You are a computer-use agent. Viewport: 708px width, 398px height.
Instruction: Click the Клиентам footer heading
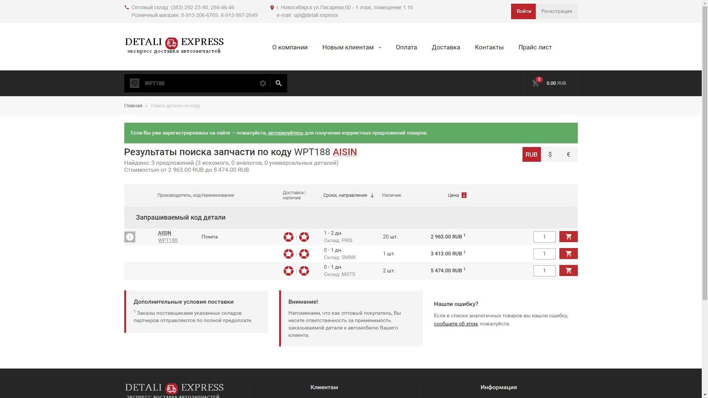(324, 387)
